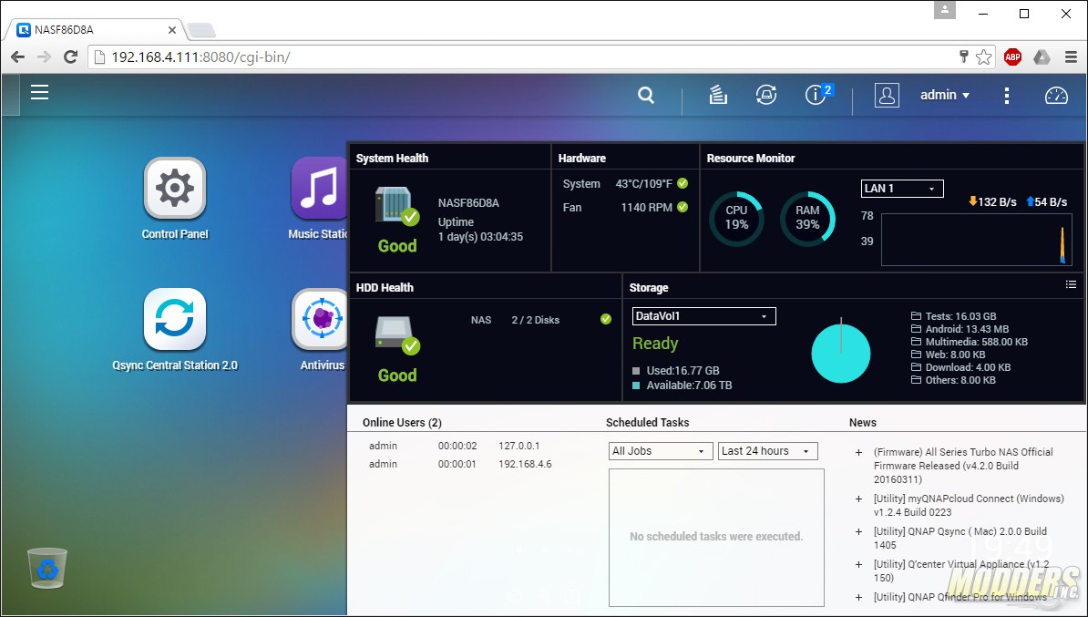Viewport: 1088px width, 617px height.
Task: Open the DataVol1 volume dropdown
Action: point(703,315)
